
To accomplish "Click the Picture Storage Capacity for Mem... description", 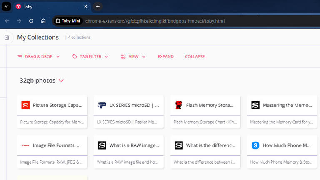I will [x=52, y=122].
